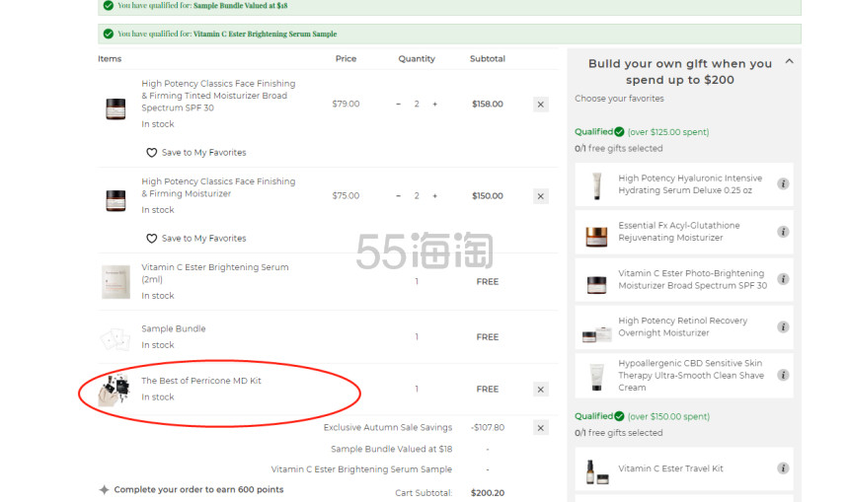Click Save to My Favorites under Tinted Moisturizer
This screenshot has width=849, height=502.
tap(203, 153)
